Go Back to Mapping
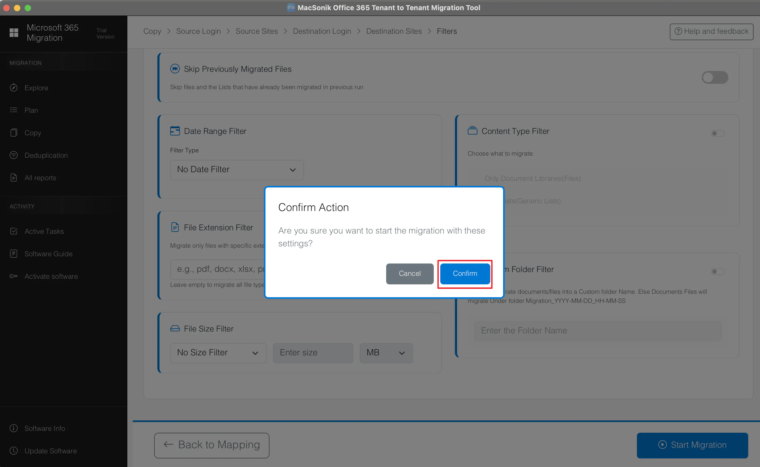 click(212, 445)
